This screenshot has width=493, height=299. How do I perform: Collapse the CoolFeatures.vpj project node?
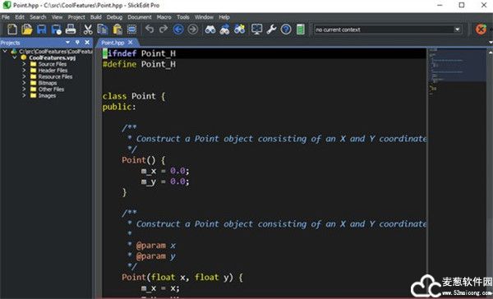[x=15, y=57]
